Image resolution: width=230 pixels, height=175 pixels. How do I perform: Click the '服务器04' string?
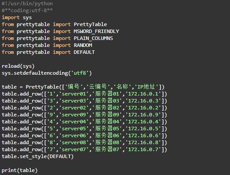click(107, 122)
